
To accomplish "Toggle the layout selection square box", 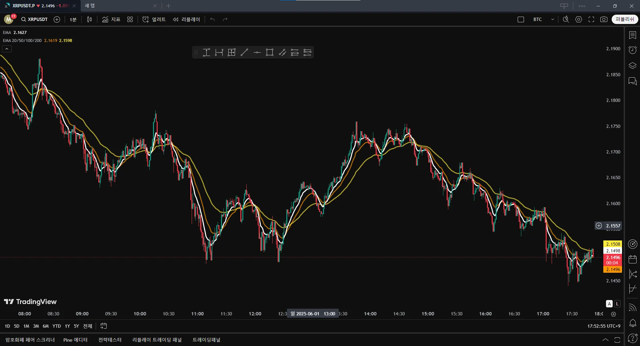I will coord(521,19).
